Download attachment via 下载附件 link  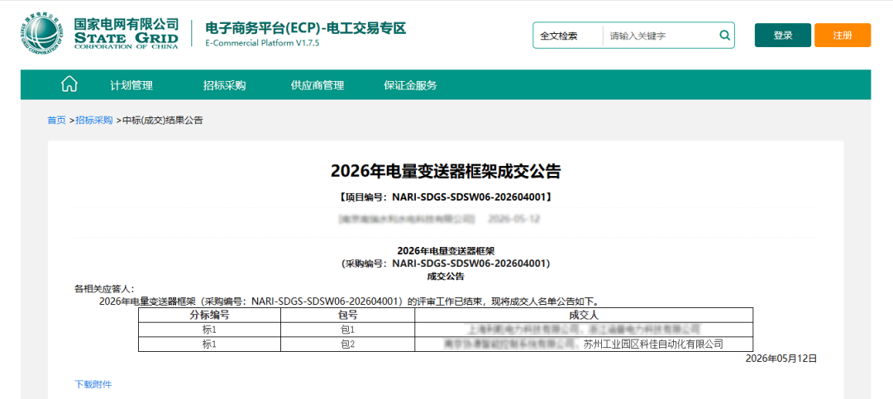(x=93, y=385)
